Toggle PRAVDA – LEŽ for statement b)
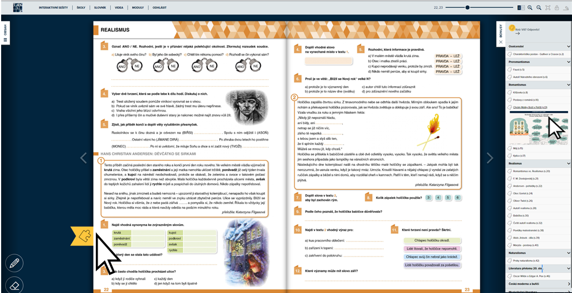 pyautogui.click(x=447, y=61)
